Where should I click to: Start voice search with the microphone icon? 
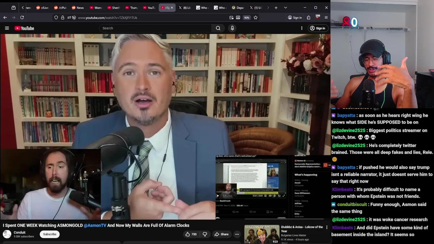click(232, 28)
